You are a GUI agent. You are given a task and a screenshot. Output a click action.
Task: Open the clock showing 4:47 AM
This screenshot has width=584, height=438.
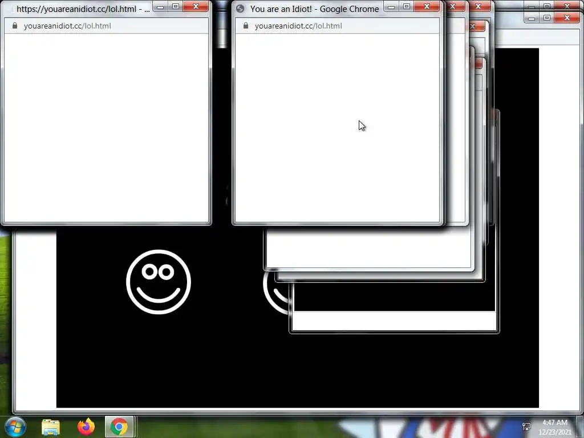[555, 427]
